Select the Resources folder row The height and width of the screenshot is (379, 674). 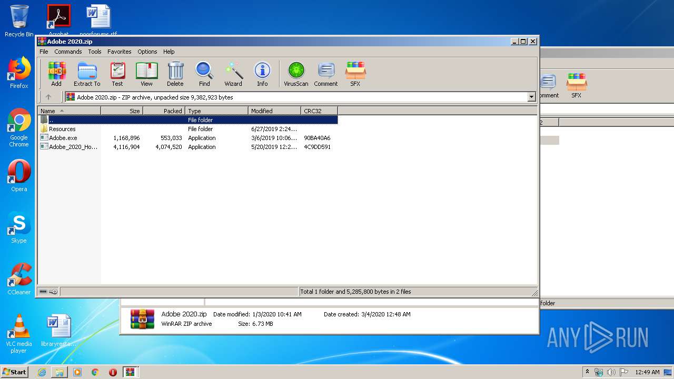click(188, 129)
